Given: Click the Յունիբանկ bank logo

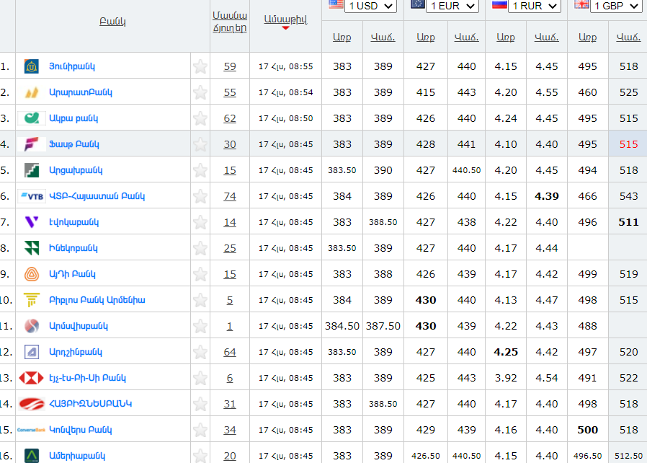Looking at the screenshot, I should [32, 66].
